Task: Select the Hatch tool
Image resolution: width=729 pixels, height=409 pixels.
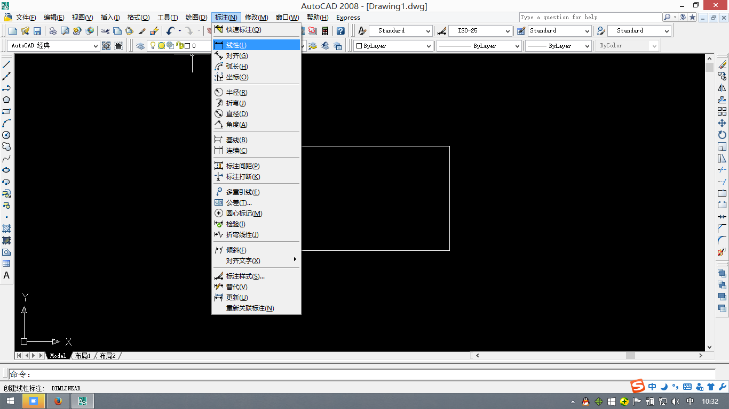Action: 6,228
